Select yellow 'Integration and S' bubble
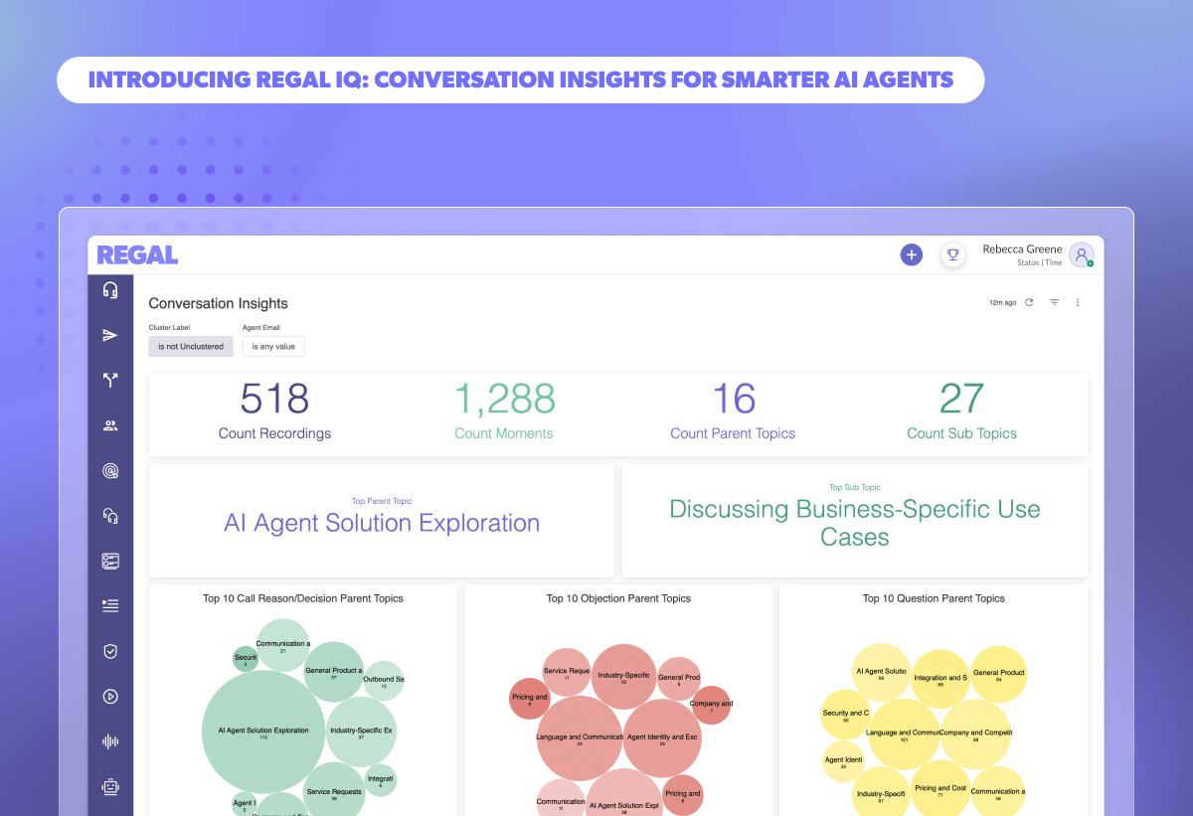1193x816 pixels. [940, 679]
